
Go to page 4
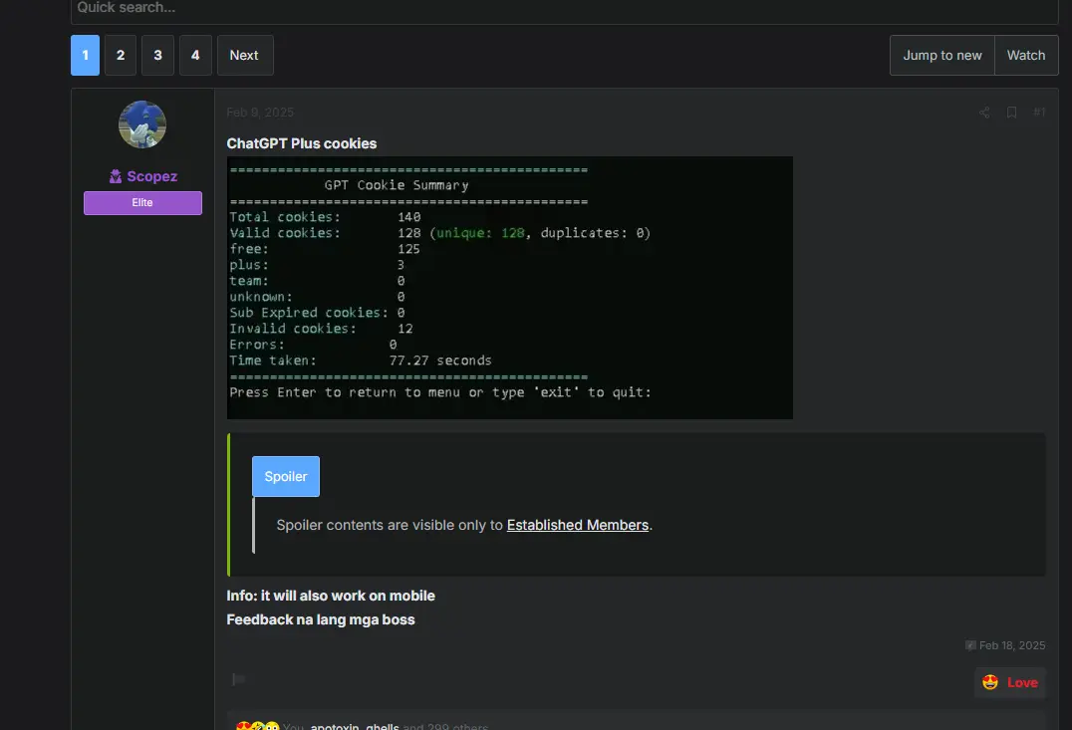coord(195,56)
